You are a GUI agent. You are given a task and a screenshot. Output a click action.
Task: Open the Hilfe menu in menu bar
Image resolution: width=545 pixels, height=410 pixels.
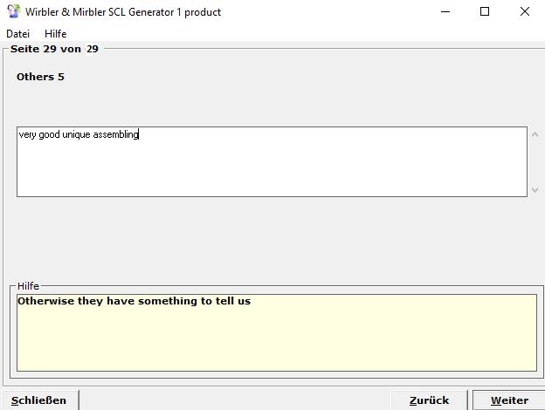tap(55, 34)
